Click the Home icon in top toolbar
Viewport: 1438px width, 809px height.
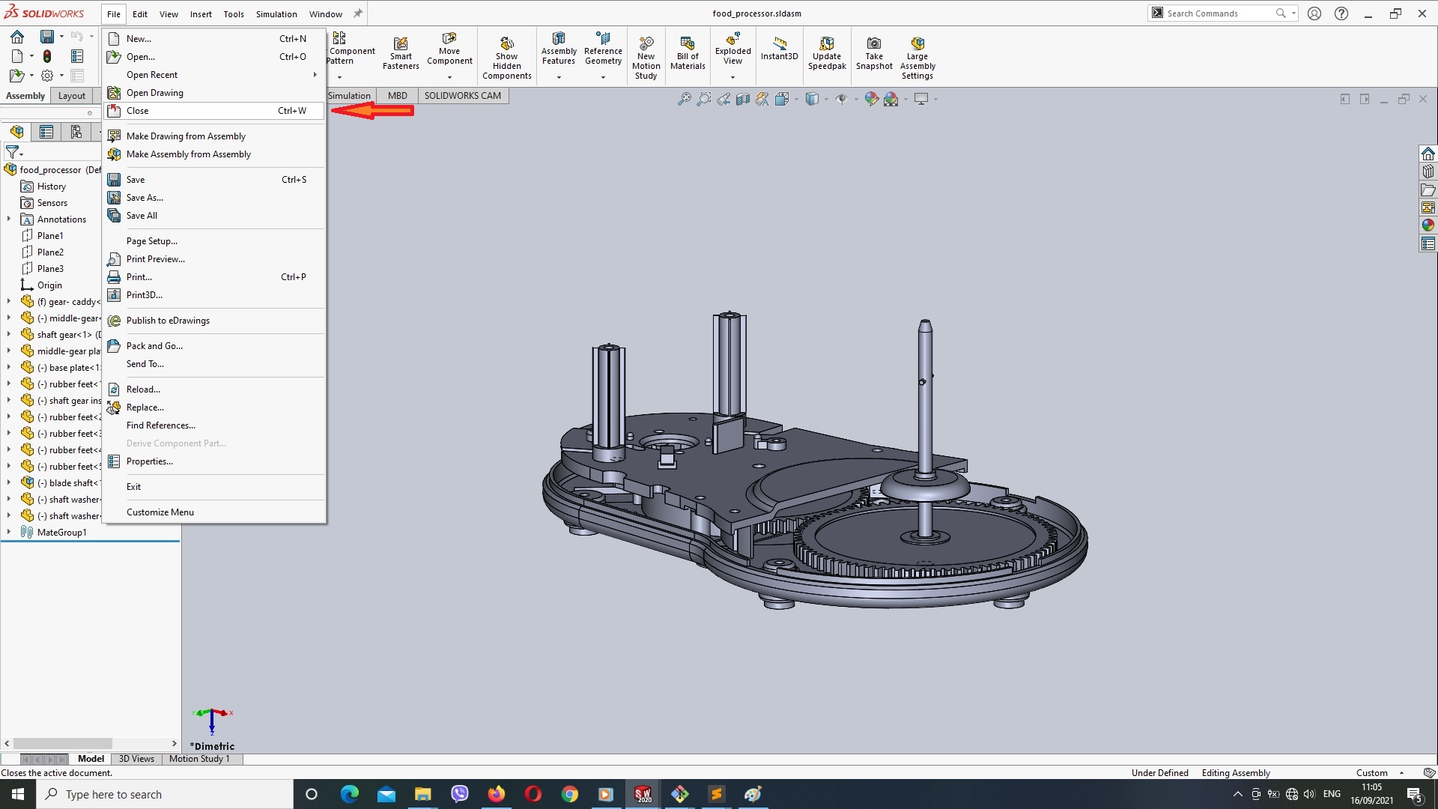[17, 37]
